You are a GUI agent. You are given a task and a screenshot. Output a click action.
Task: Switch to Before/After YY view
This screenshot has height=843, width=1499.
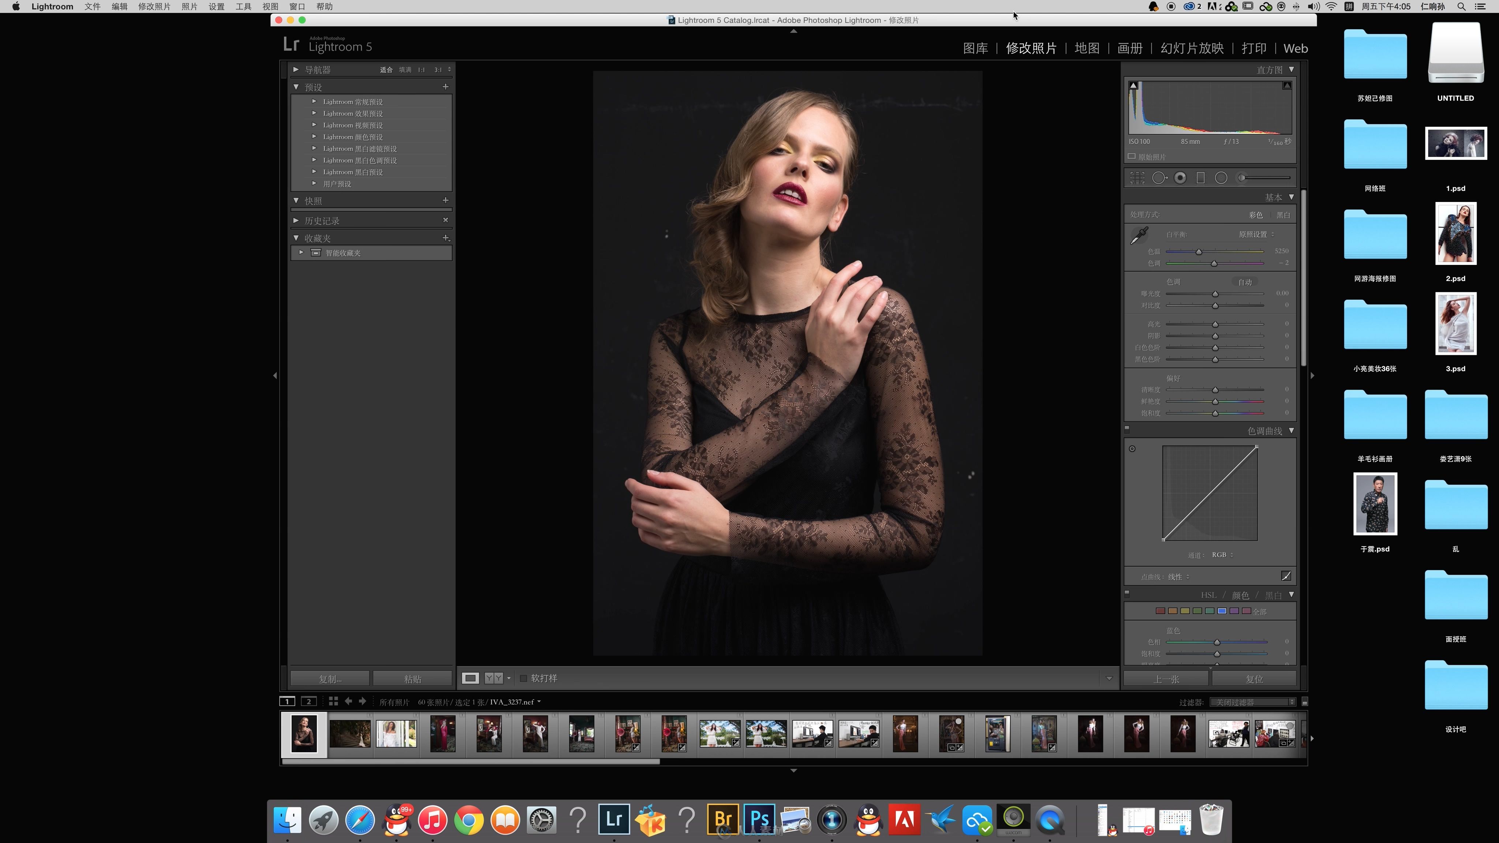pyautogui.click(x=493, y=678)
